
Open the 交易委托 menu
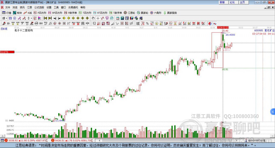click(73, 7)
